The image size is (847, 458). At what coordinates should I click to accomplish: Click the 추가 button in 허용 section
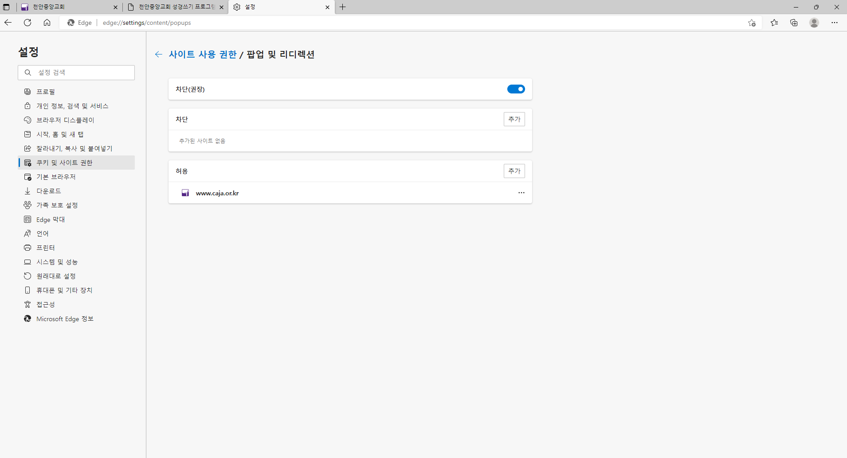514,171
